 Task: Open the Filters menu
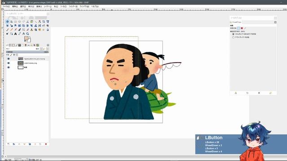click(73, 6)
